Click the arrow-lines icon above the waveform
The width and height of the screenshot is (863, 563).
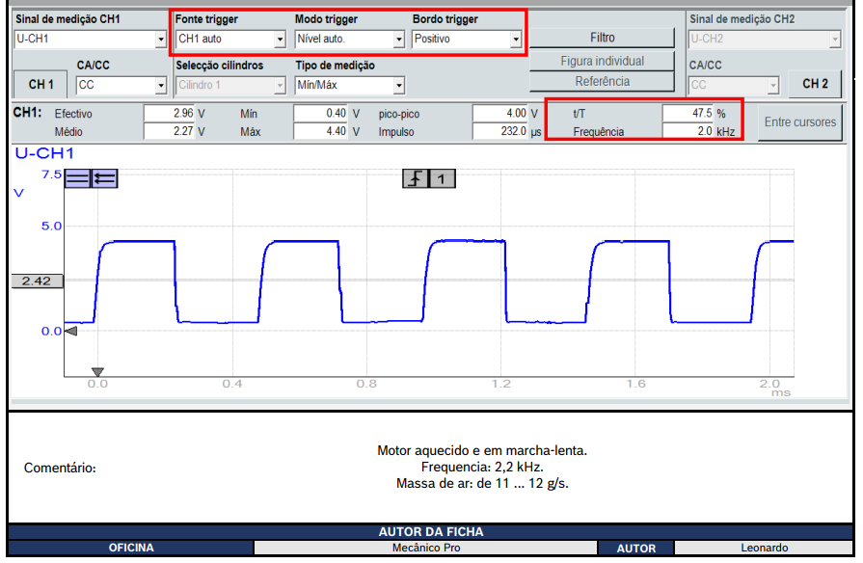104,178
